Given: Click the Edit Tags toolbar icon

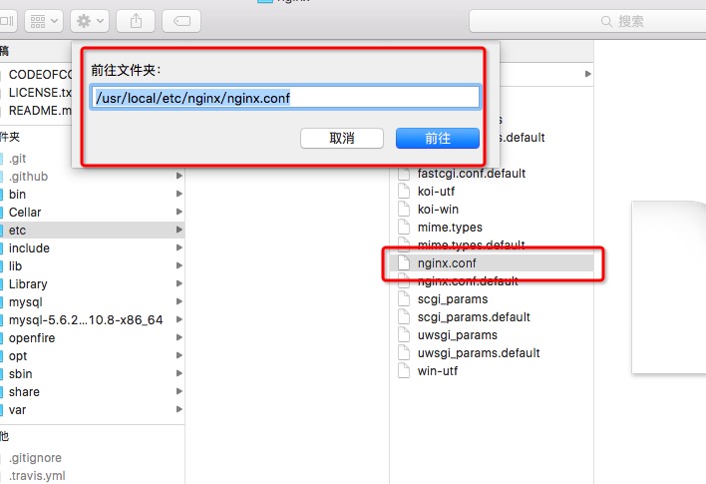Looking at the screenshot, I should [181, 21].
